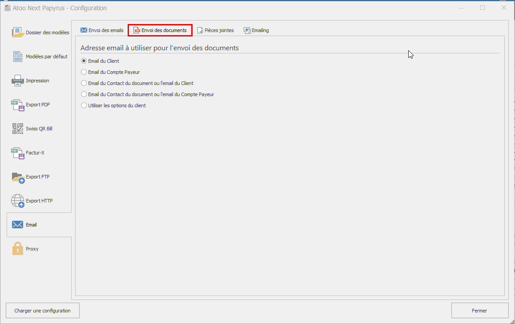Image resolution: width=515 pixels, height=324 pixels.
Task: Choose Contact du document ou Compte Payeur email
Action: pyautogui.click(x=84, y=94)
